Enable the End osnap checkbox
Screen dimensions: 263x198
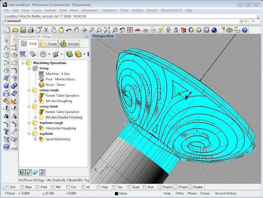click(x=7, y=187)
